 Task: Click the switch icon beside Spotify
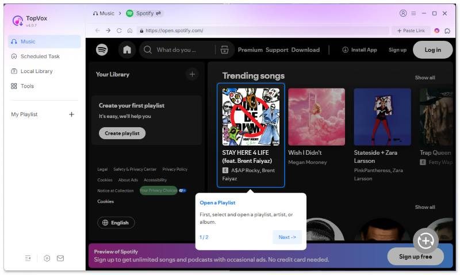click(159, 13)
